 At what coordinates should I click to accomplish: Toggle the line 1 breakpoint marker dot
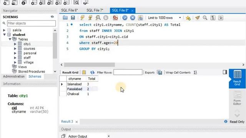(x=71, y=25)
